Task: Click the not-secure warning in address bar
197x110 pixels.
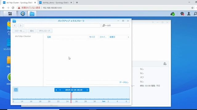Action: click(x=29, y=8)
